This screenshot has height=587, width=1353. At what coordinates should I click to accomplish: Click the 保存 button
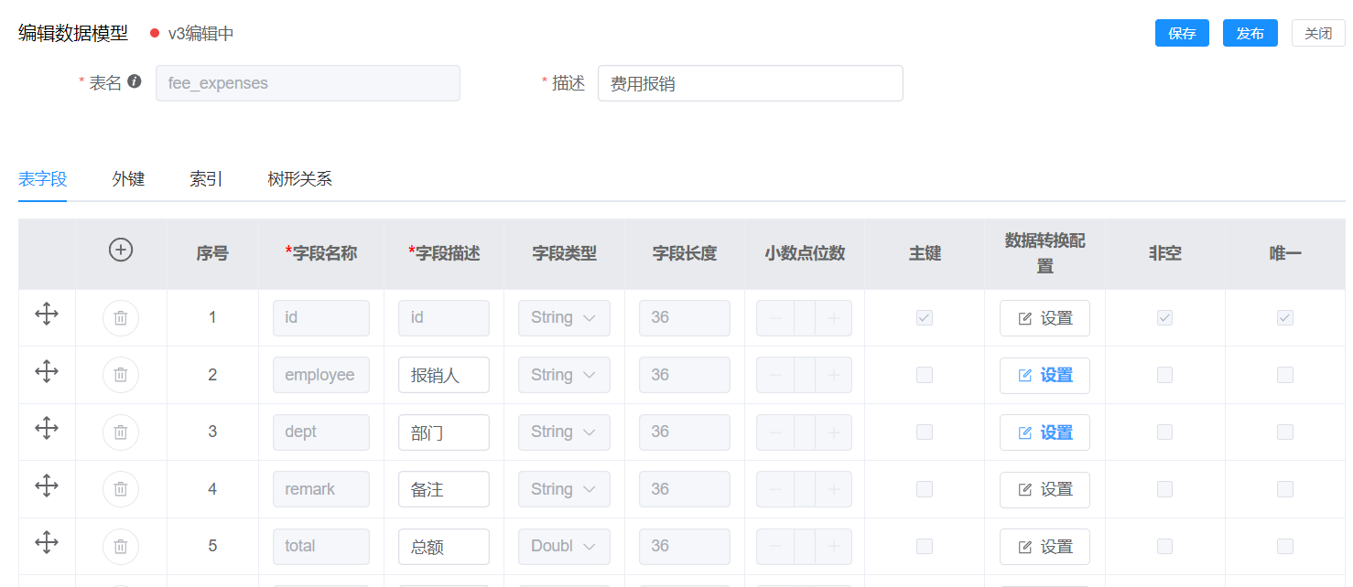(1182, 33)
